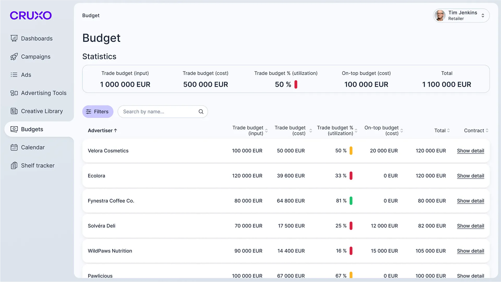Toggle the Advertiser column sort arrow
The image size is (501, 282).
[x=116, y=130]
